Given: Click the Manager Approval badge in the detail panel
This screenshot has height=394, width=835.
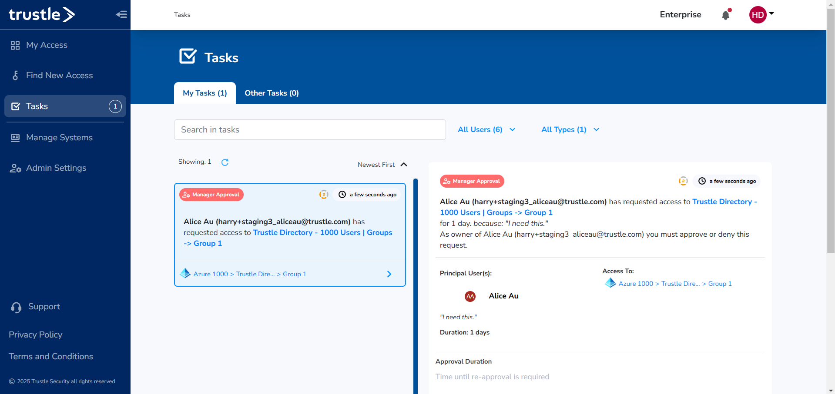Looking at the screenshot, I should pyautogui.click(x=472, y=181).
